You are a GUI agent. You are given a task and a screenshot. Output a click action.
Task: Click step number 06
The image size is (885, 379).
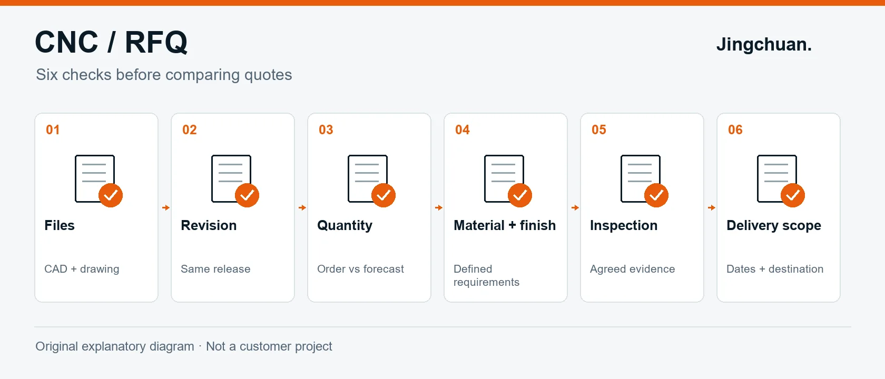pos(735,130)
